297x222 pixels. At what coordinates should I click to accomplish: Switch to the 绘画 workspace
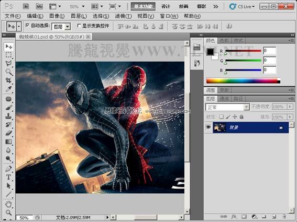point(183,6)
